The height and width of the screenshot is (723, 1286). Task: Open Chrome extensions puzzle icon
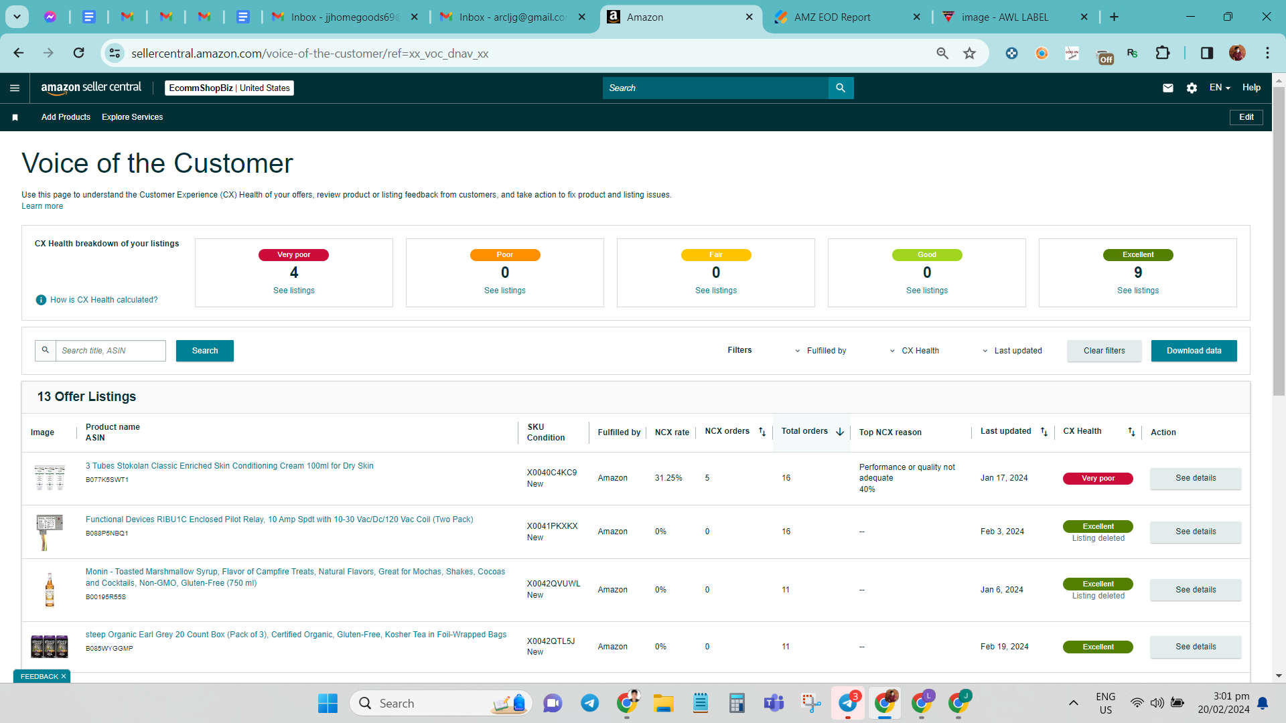[x=1163, y=53]
